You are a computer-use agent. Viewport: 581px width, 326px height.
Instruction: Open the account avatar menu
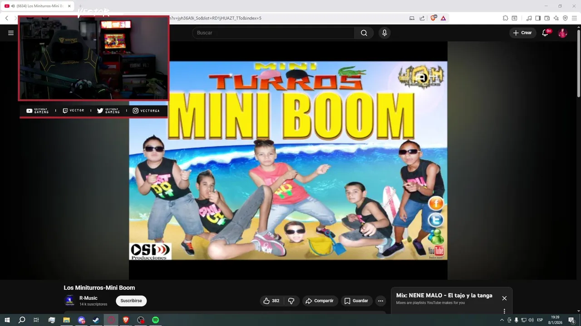coord(562,33)
